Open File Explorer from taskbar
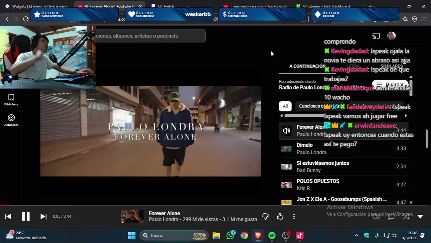The height and width of the screenshot is (243, 431). pos(216,235)
